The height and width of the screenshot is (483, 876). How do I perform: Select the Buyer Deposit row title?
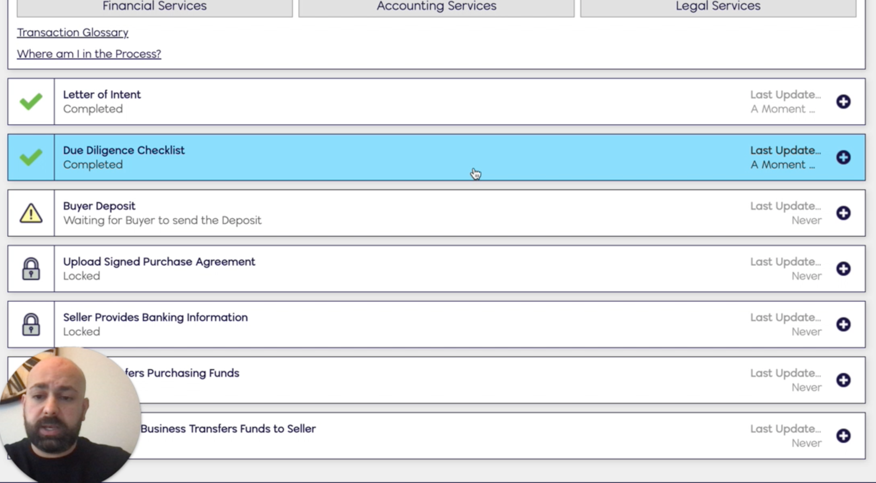coord(99,206)
